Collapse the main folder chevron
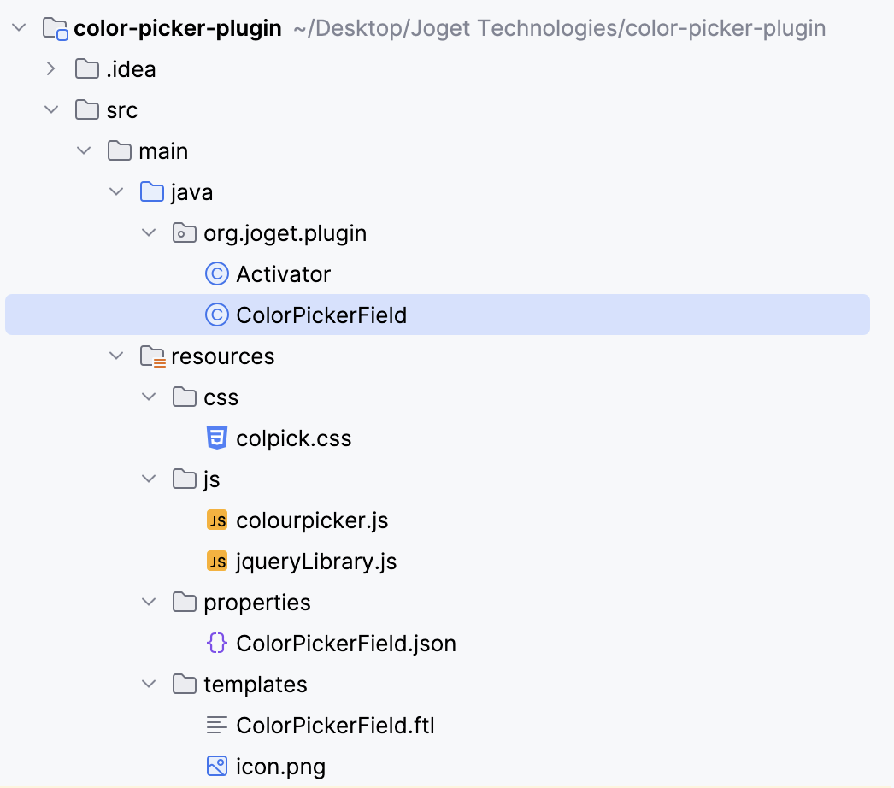894x788 pixels. 84,151
